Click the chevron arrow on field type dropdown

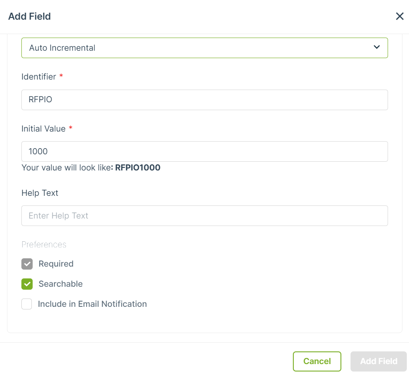coord(377,47)
